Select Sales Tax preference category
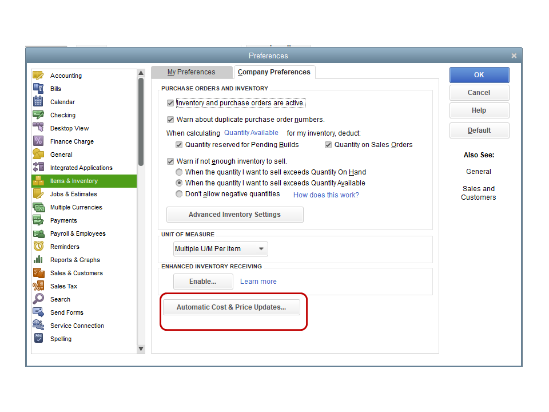Image resolution: width=549 pixels, height=412 pixels. point(84,286)
